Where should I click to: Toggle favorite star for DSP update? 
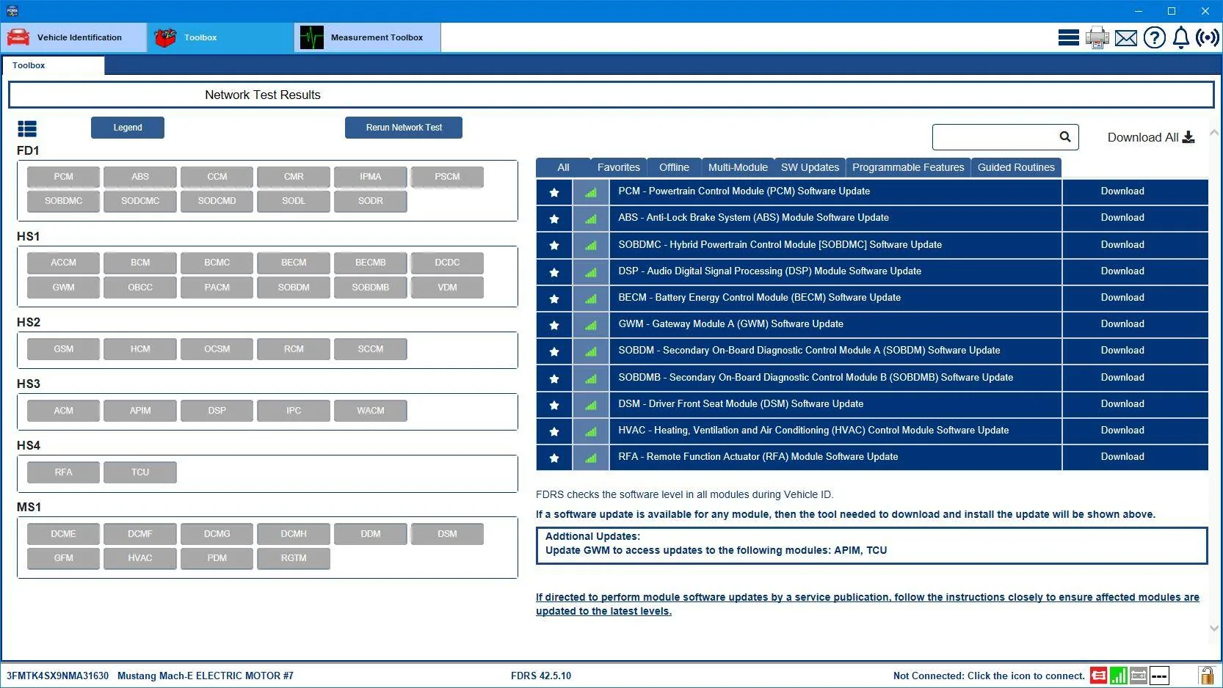coord(554,272)
